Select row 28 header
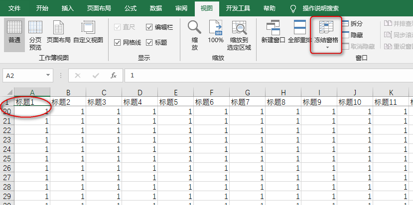This screenshot has height=205, width=413. click(x=7, y=187)
